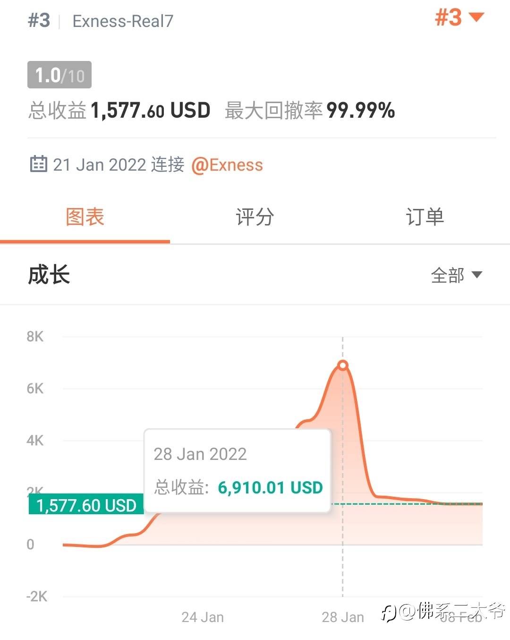Image resolution: width=510 pixels, height=640 pixels.
Task: Click the 总收益 1,577.60 USD statistic
Action: pyautogui.click(x=119, y=110)
